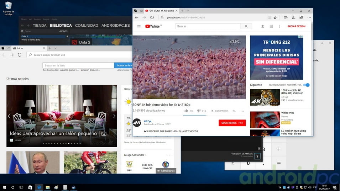This screenshot has height=191, width=340.
Task: Open new tab in YouTube Edge window
Action: coord(182,11)
